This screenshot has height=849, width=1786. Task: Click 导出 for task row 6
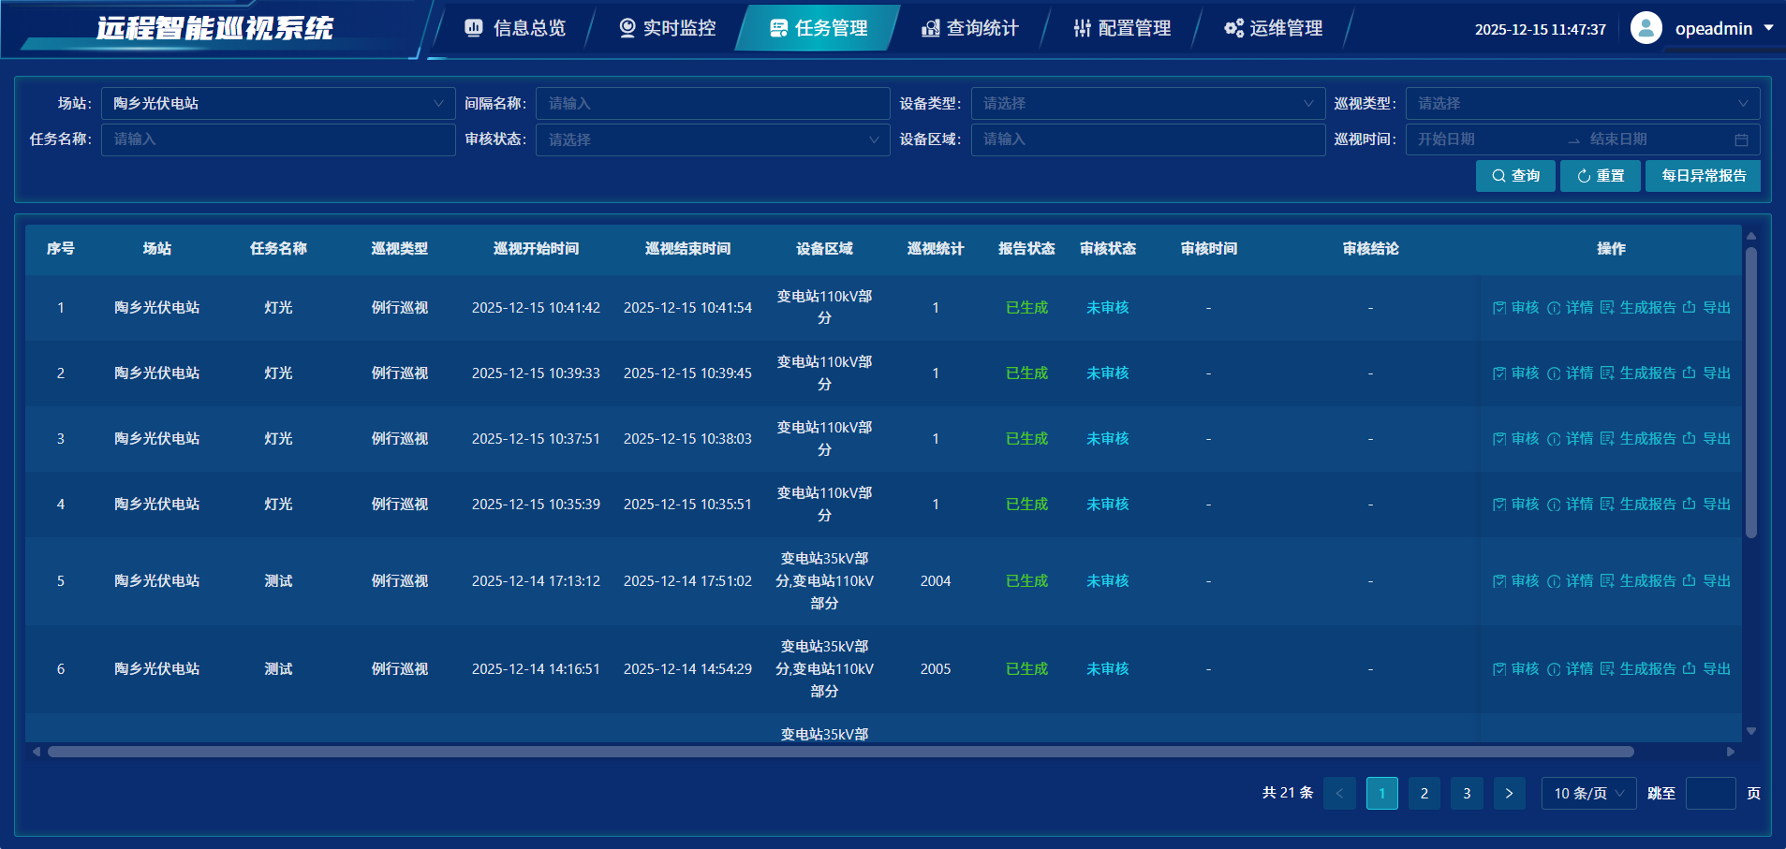coord(1706,669)
